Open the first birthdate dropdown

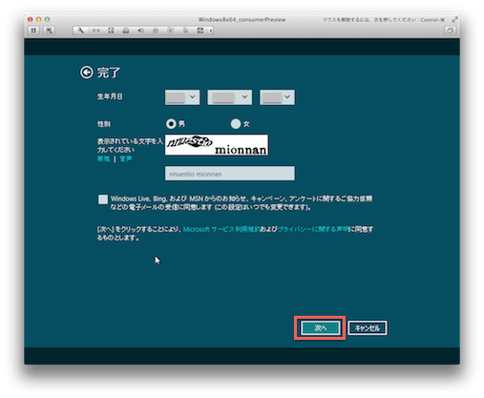(182, 97)
